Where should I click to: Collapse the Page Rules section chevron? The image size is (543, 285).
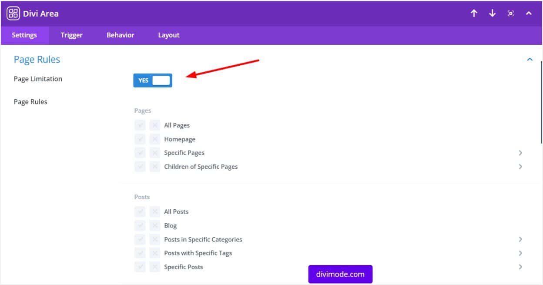[530, 60]
